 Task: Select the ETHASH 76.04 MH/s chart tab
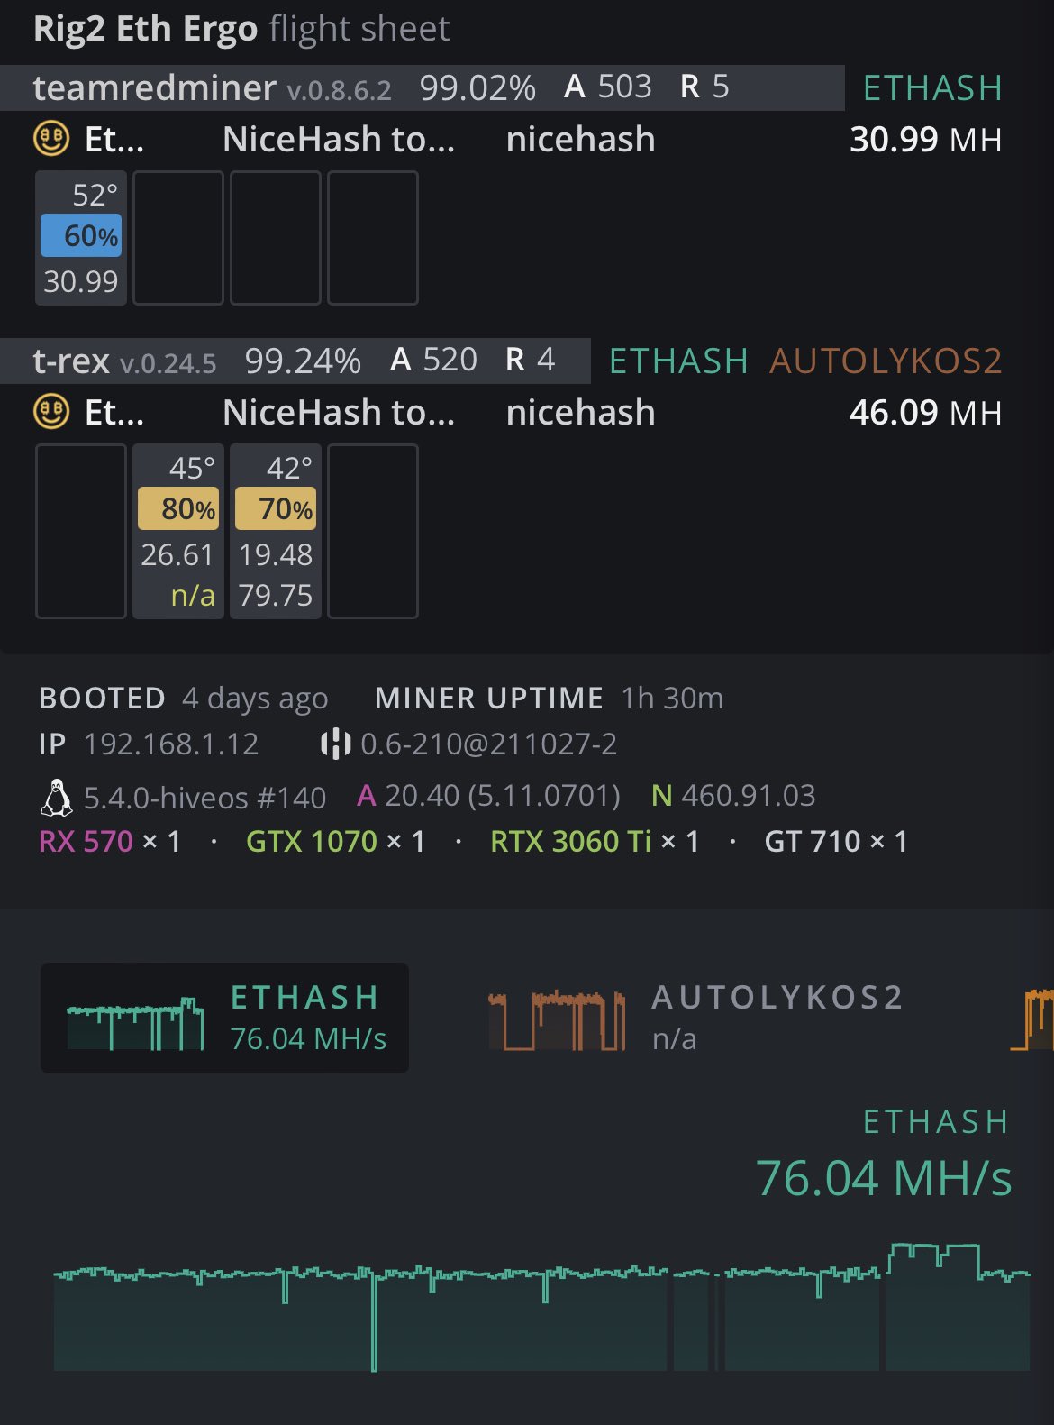coord(224,1018)
